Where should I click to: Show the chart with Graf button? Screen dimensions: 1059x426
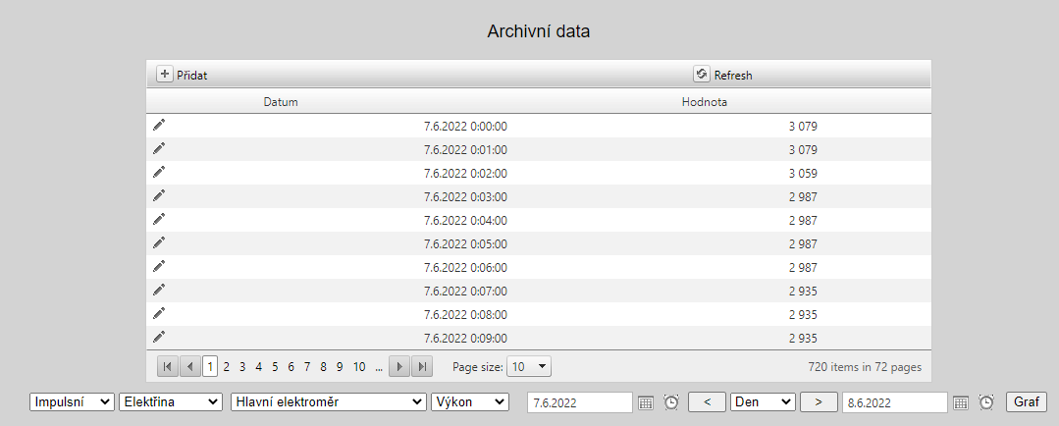tap(1026, 402)
